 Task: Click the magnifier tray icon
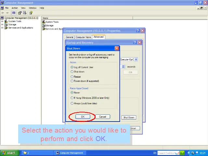197,153
